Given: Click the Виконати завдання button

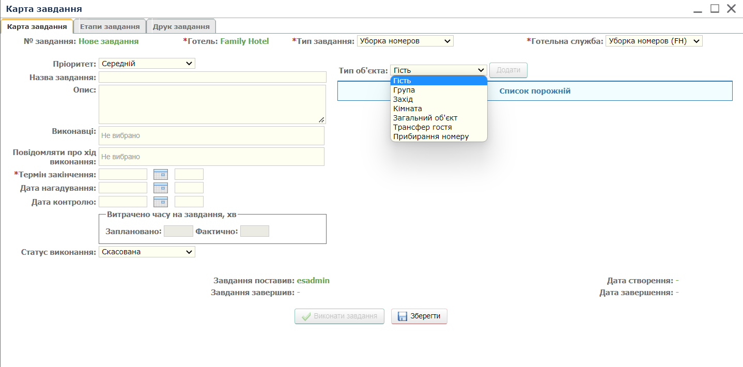Looking at the screenshot, I should click(339, 316).
